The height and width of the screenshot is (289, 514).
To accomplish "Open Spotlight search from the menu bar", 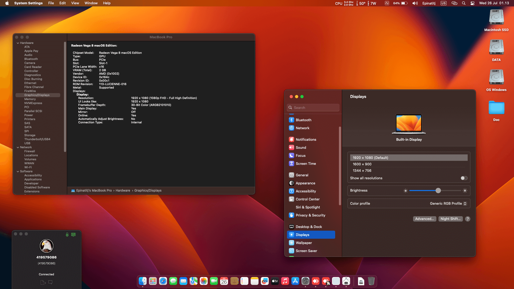I will coord(464,3).
